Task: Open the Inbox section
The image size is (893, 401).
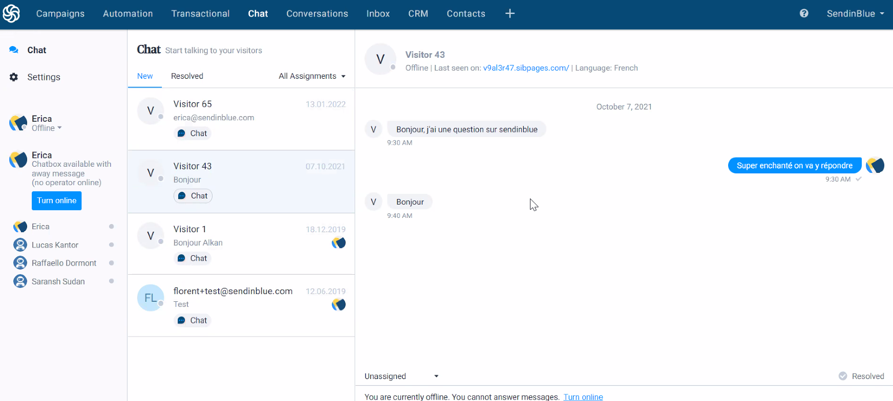Action: coord(378,14)
